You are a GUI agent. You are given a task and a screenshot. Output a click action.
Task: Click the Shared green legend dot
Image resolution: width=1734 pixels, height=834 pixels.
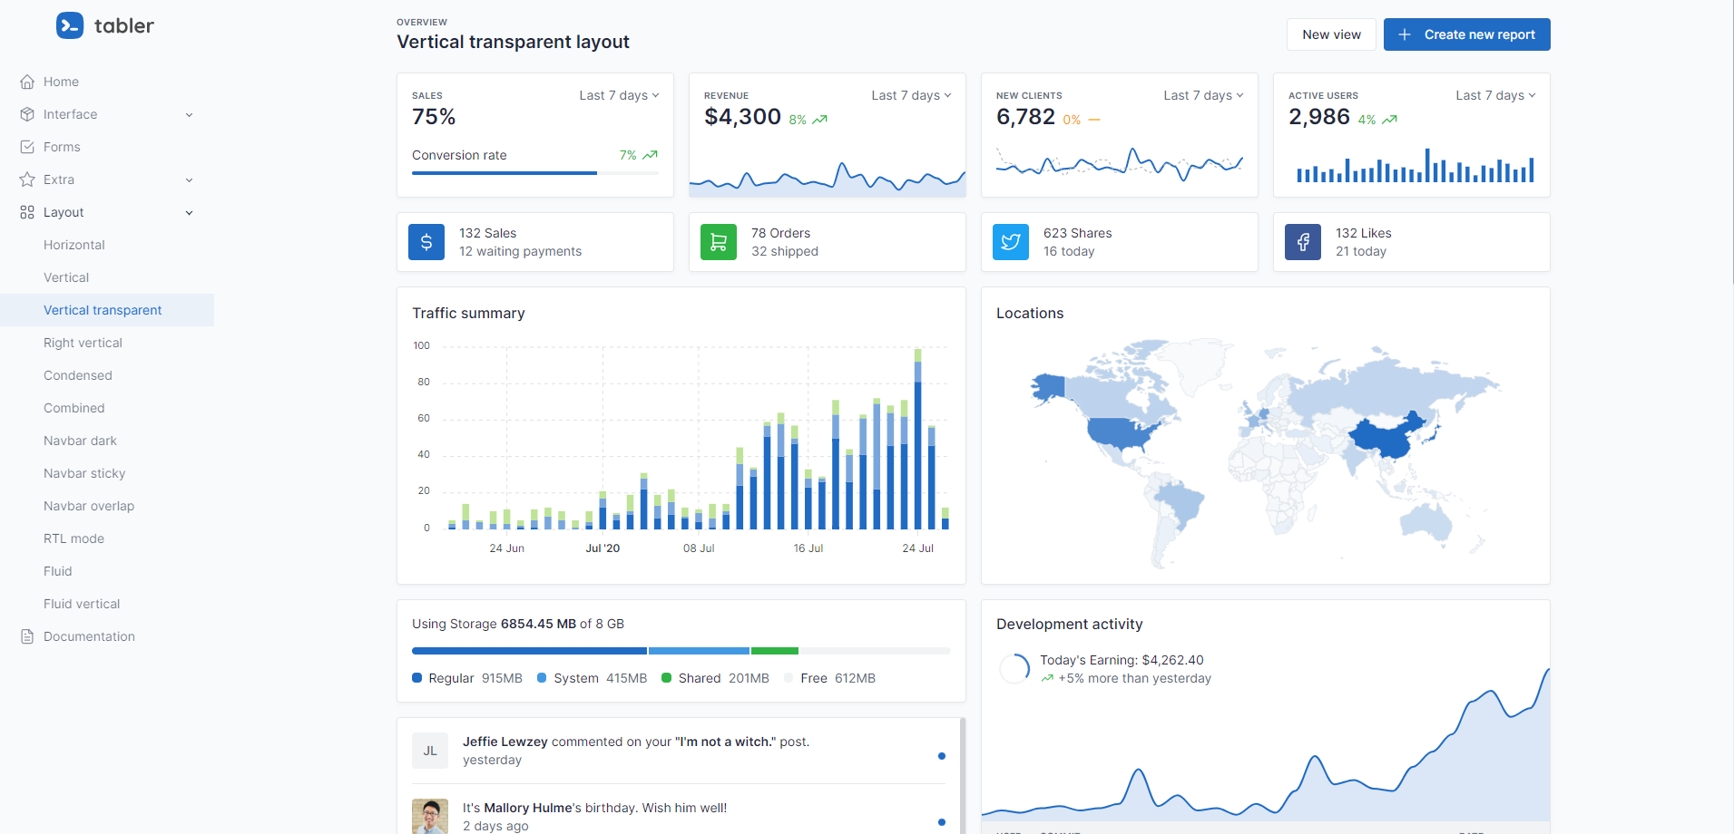[x=666, y=678]
